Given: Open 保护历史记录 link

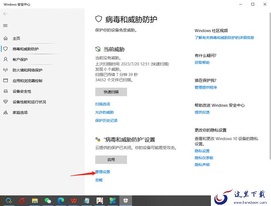Looking at the screenshot, I should pos(106,121).
